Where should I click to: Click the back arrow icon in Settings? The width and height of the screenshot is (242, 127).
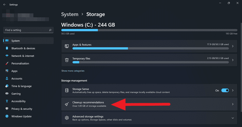4,4
